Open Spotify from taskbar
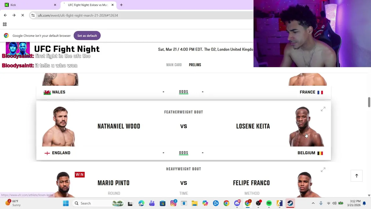 pos(269,203)
